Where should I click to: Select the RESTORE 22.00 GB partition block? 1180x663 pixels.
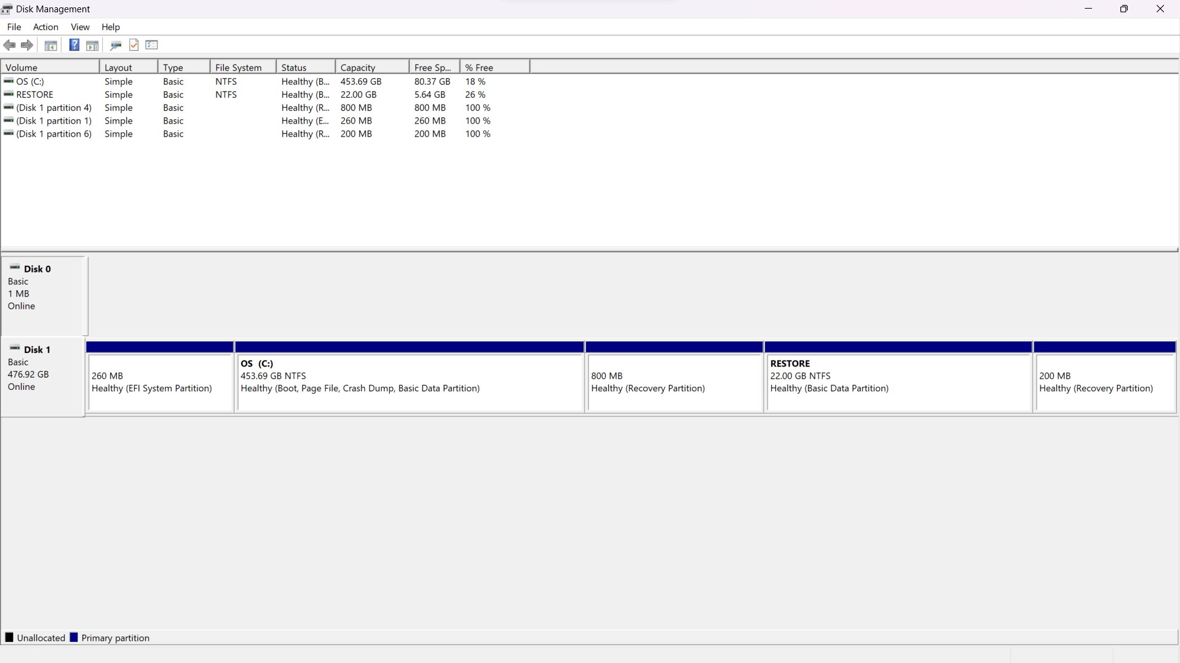[x=898, y=377]
